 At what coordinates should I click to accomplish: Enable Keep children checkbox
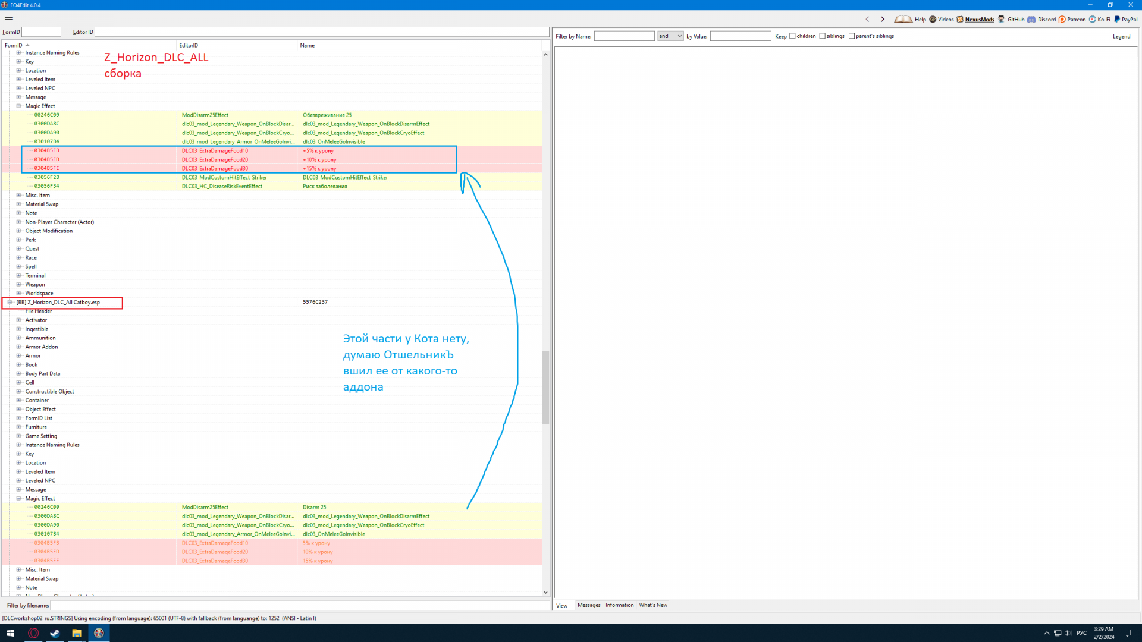(792, 36)
